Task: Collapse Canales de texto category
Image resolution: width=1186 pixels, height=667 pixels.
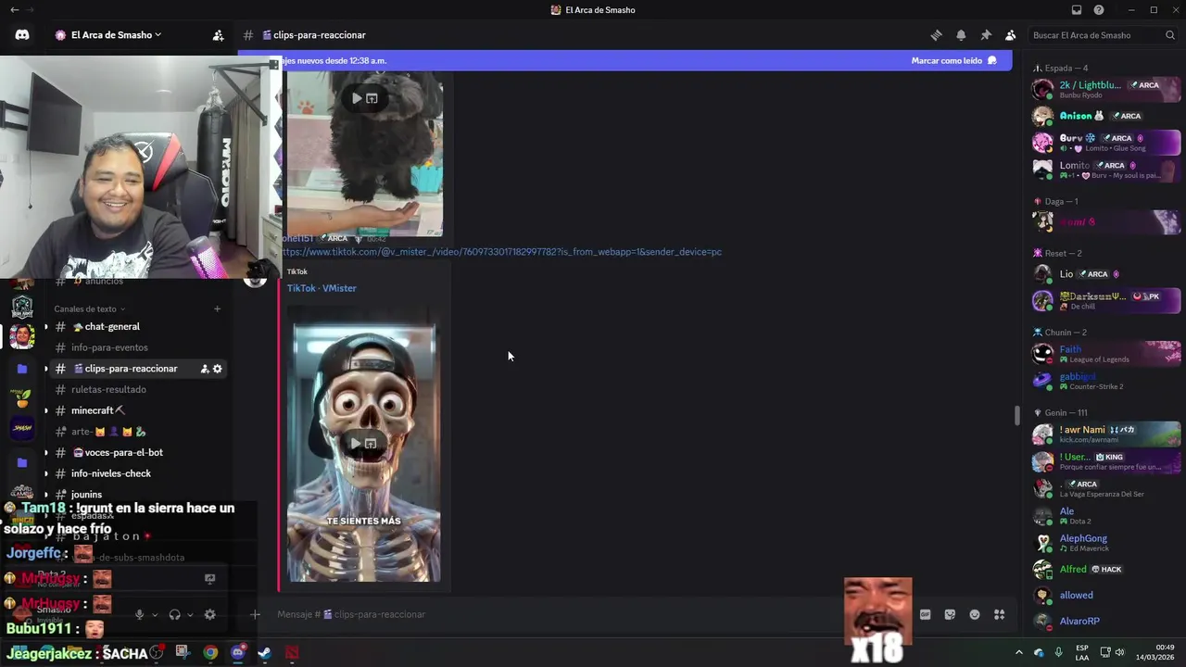Action: [x=89, y=308]
